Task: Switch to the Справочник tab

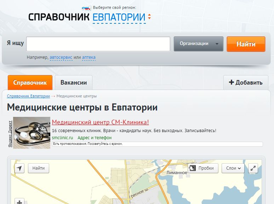Action: click(30, 83)
